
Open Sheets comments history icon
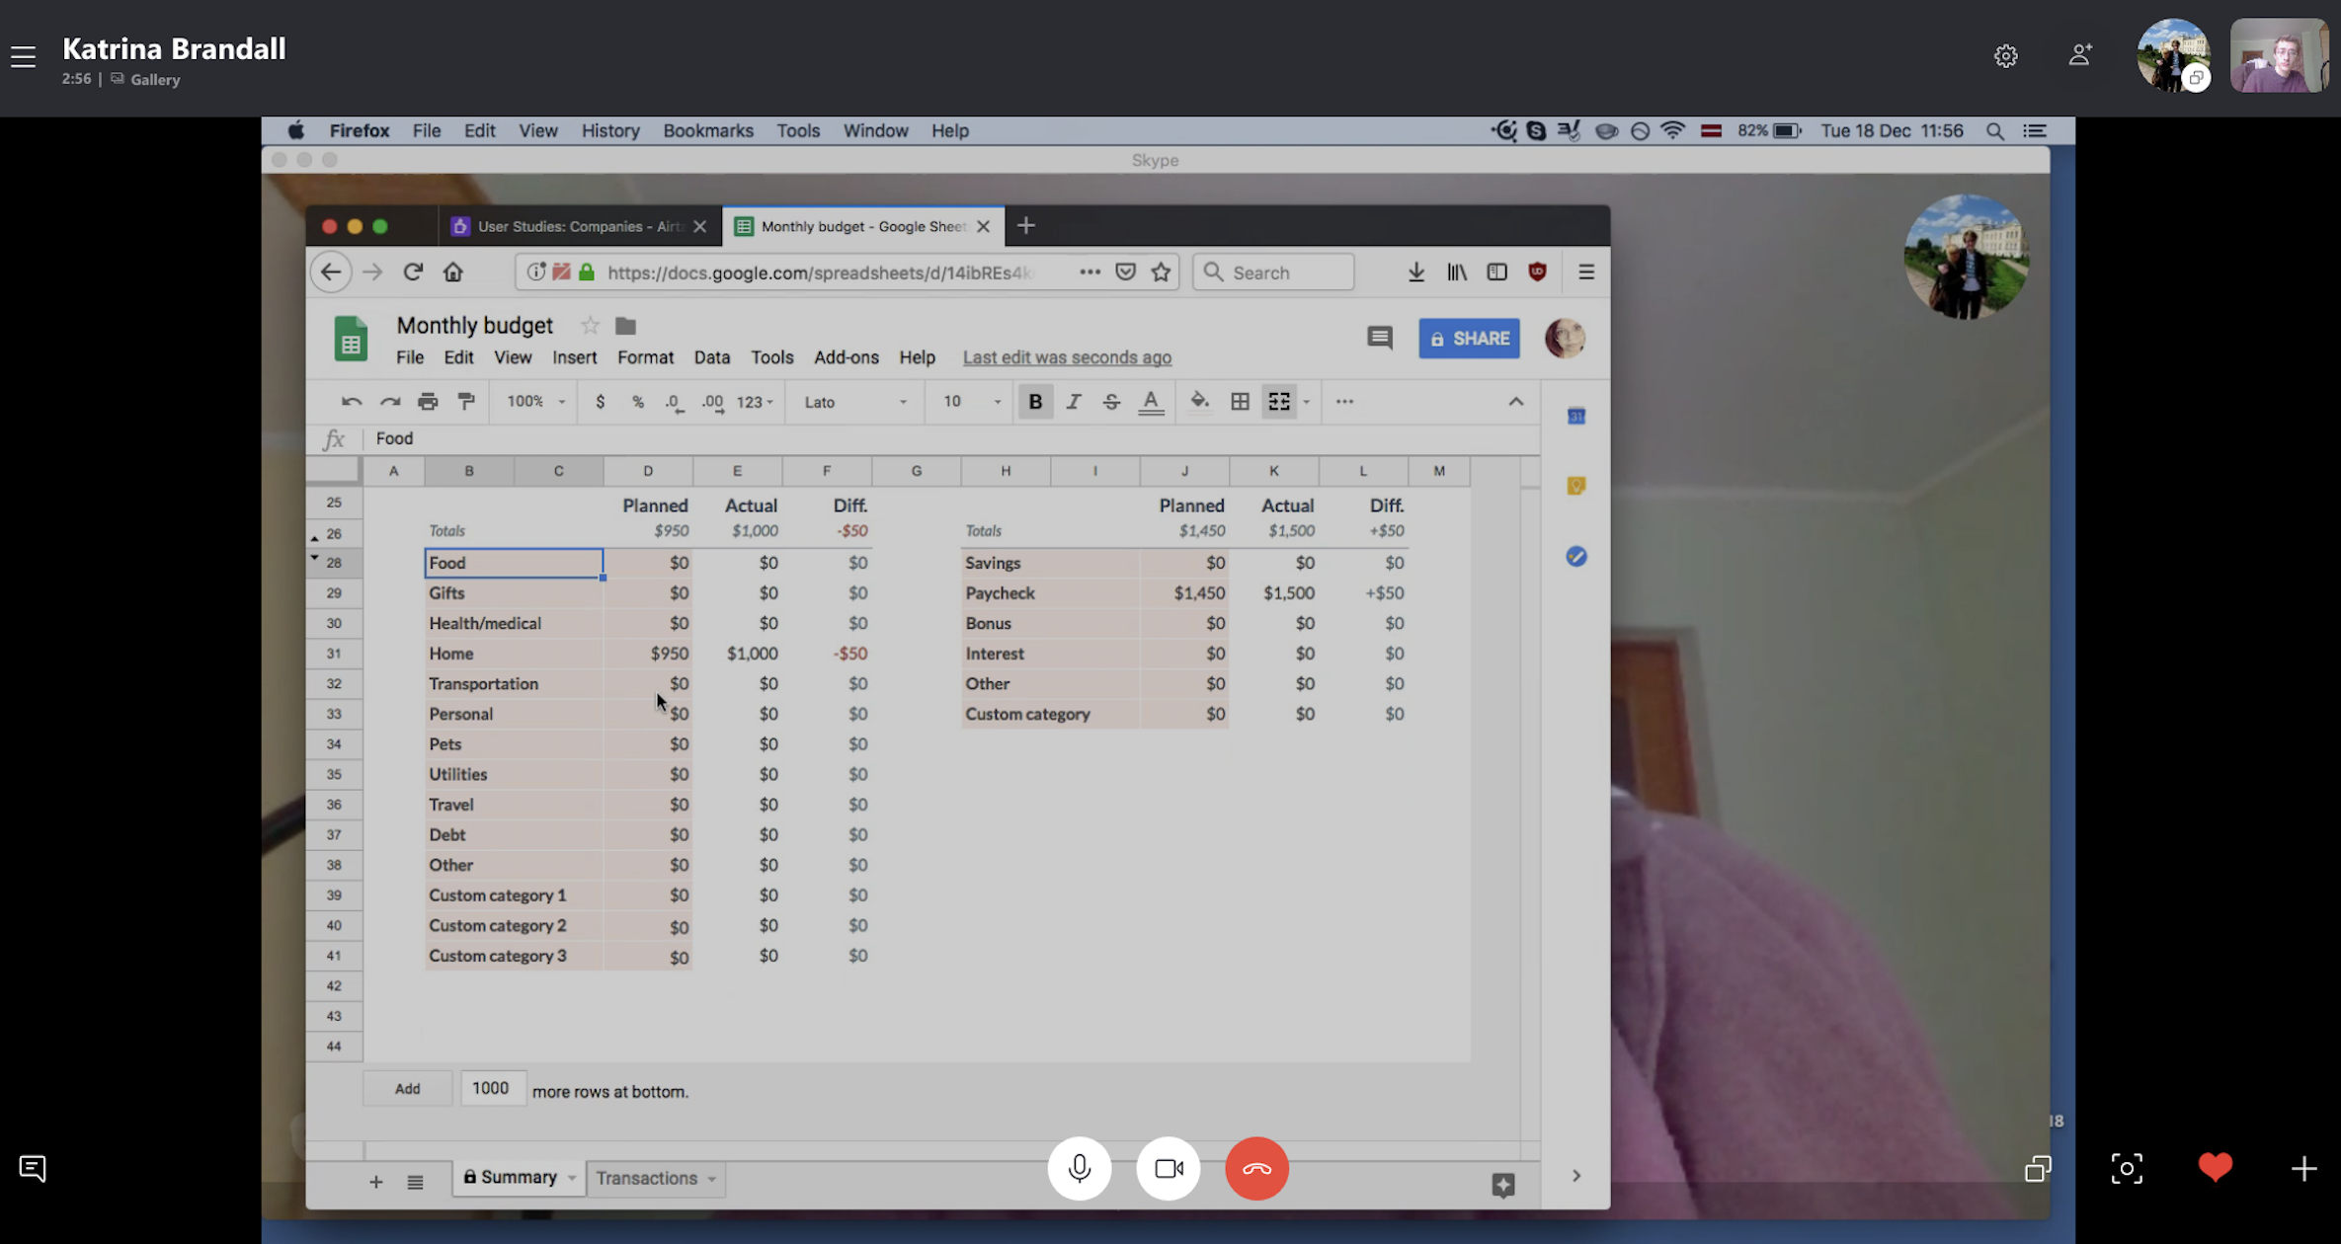click(1380, 338)
